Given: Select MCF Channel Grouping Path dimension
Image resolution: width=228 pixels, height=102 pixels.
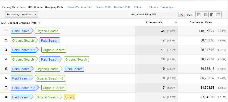Looking at the screenshot, I should (x=45, y=7).
